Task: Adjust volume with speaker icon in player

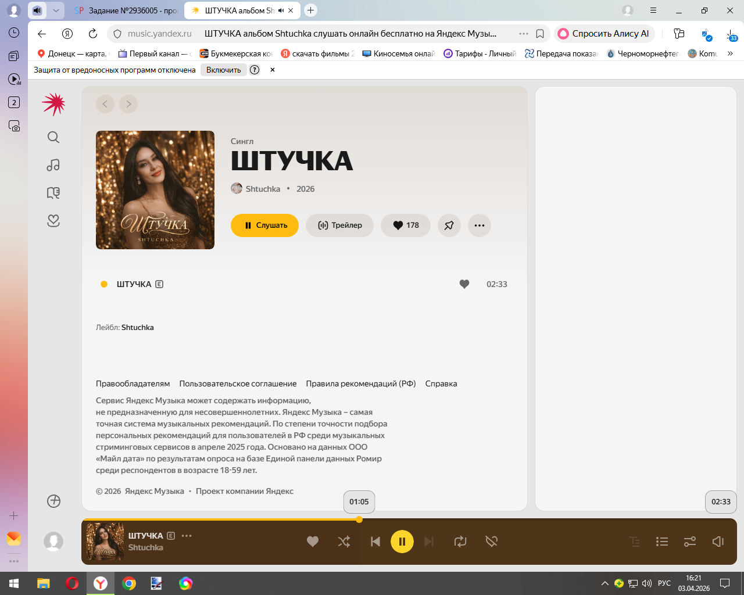Action: click(718, 542)
